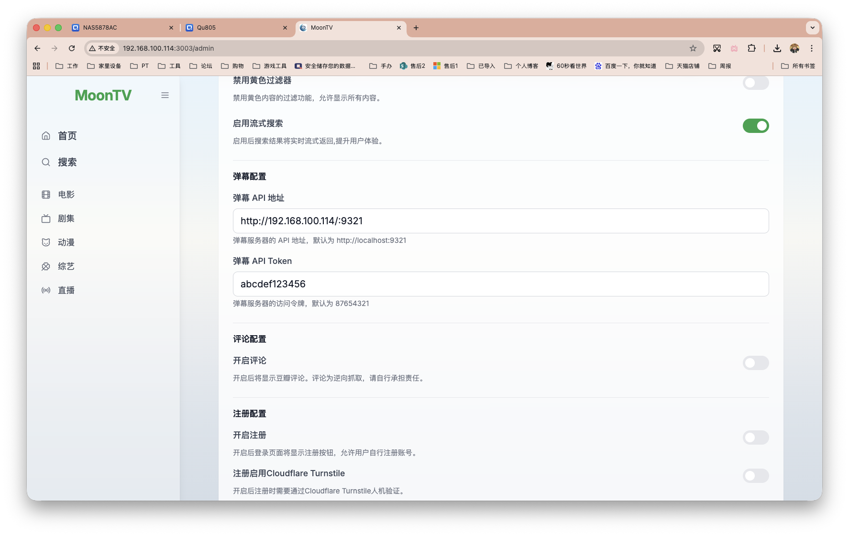The width and height of the screenshot is (849, 536).
Task: Enable the 禁用黄色过滤器 switch
Action: click(756, 83)
